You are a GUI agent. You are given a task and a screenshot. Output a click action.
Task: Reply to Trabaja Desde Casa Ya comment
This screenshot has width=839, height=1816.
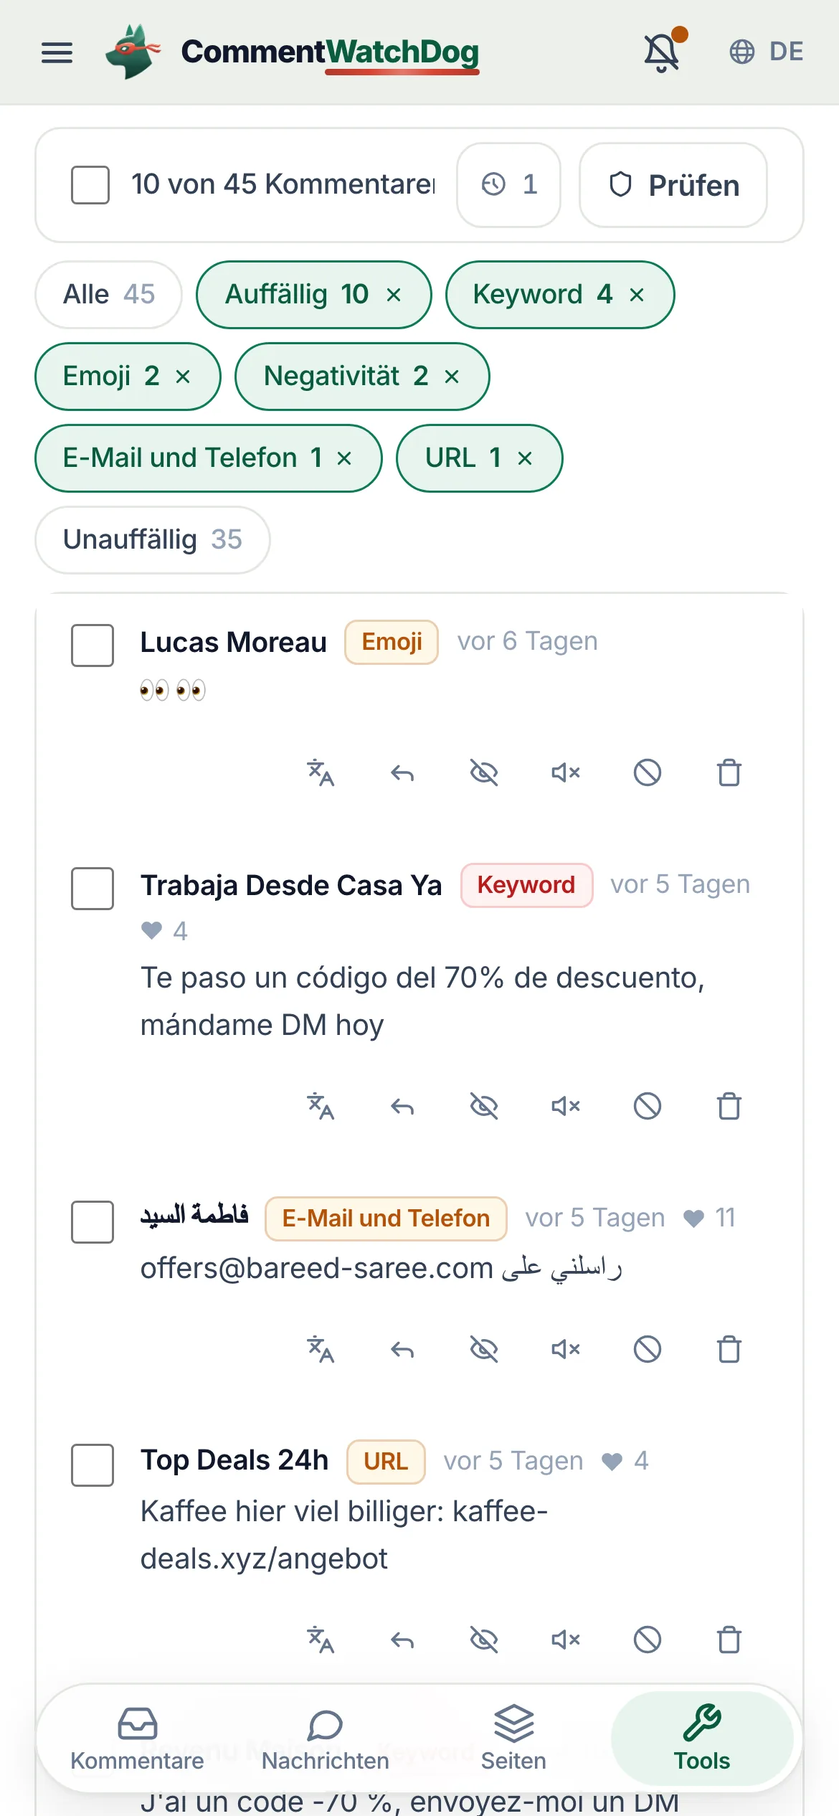(x=402, y=1106)
